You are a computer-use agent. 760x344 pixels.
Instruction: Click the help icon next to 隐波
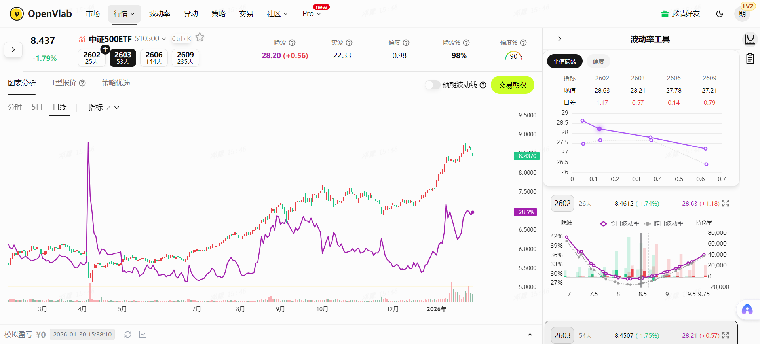pos(292,43)
